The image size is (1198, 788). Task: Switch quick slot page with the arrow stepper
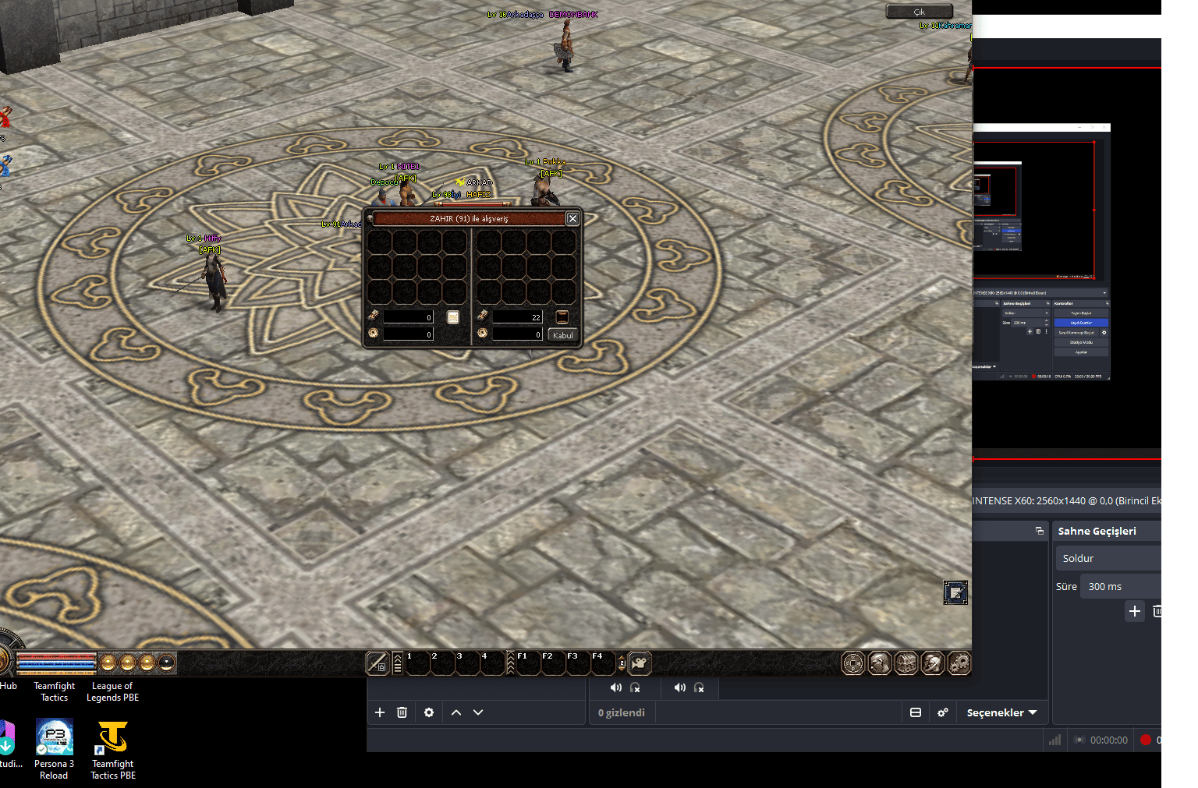pos(622,664)
